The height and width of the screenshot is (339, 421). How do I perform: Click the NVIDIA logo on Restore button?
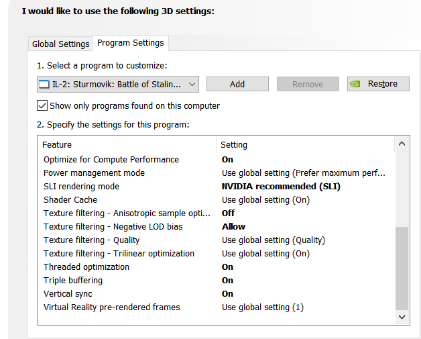point(355,84)
